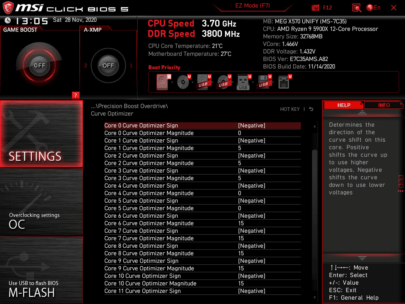Collapse help panel with top grip handle
405x304 pixels.
click(x=362, y=112)
